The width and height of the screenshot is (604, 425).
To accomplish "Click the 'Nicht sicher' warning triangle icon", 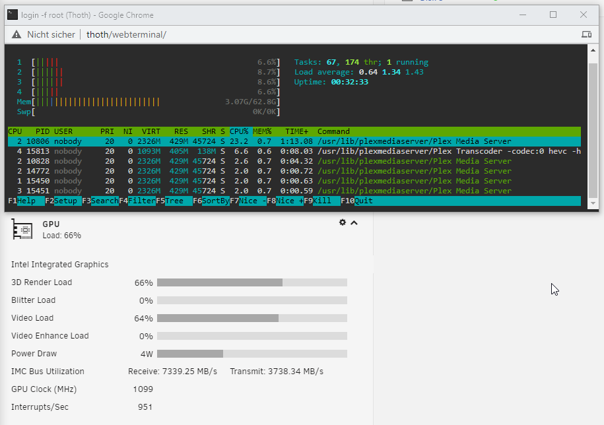I will 16,34.
